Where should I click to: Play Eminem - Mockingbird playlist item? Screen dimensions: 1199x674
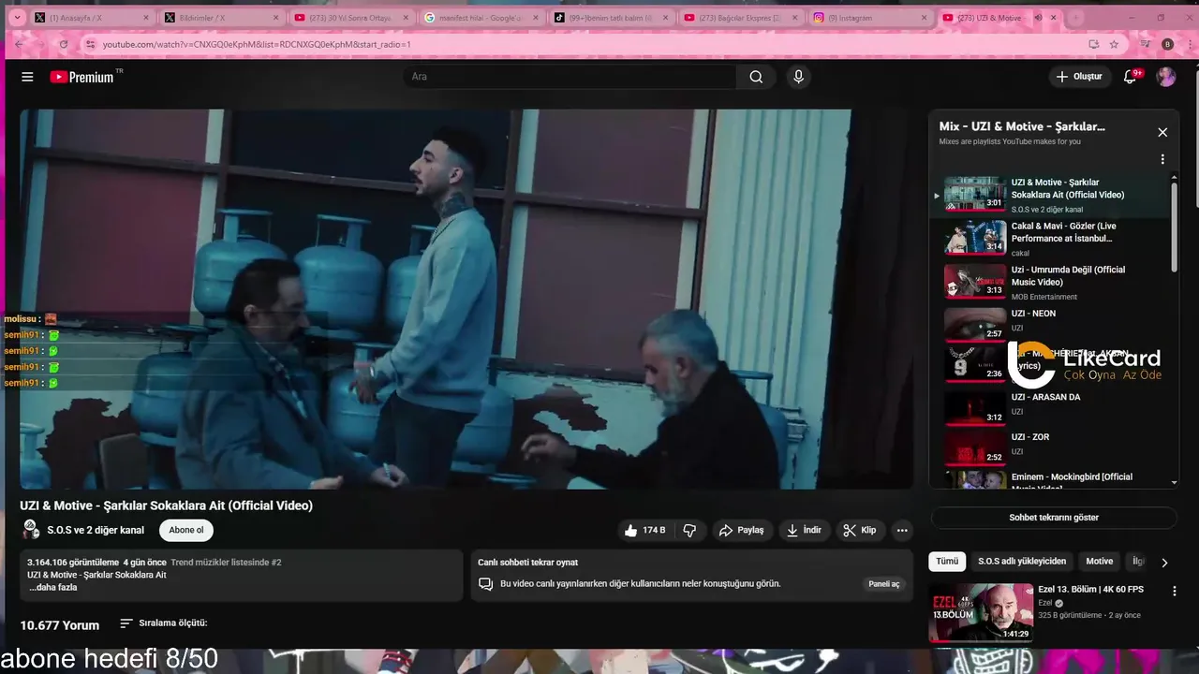tap(1049, 478)
